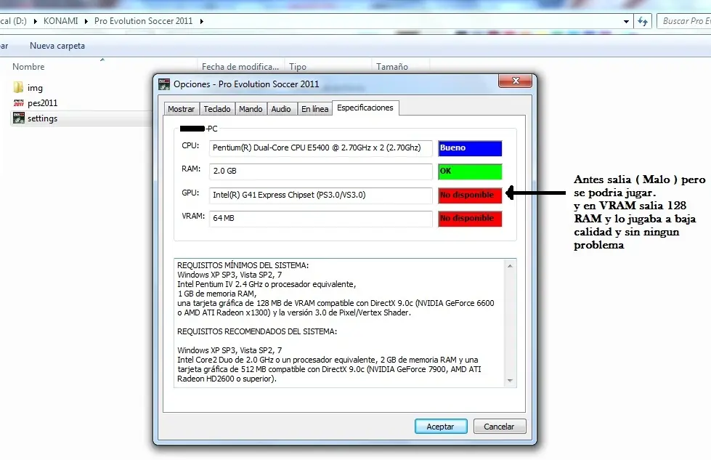Sort by the Tipo column header
Image resolution: width=711 pixels, height=460 pixels.
(x=298, y=67)
